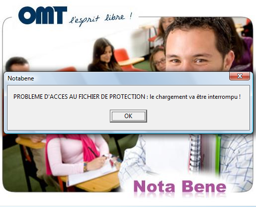This screenshot has width=256, height=207.
Task: Close the Notabene error dialog
Action: tap(240, 76)
